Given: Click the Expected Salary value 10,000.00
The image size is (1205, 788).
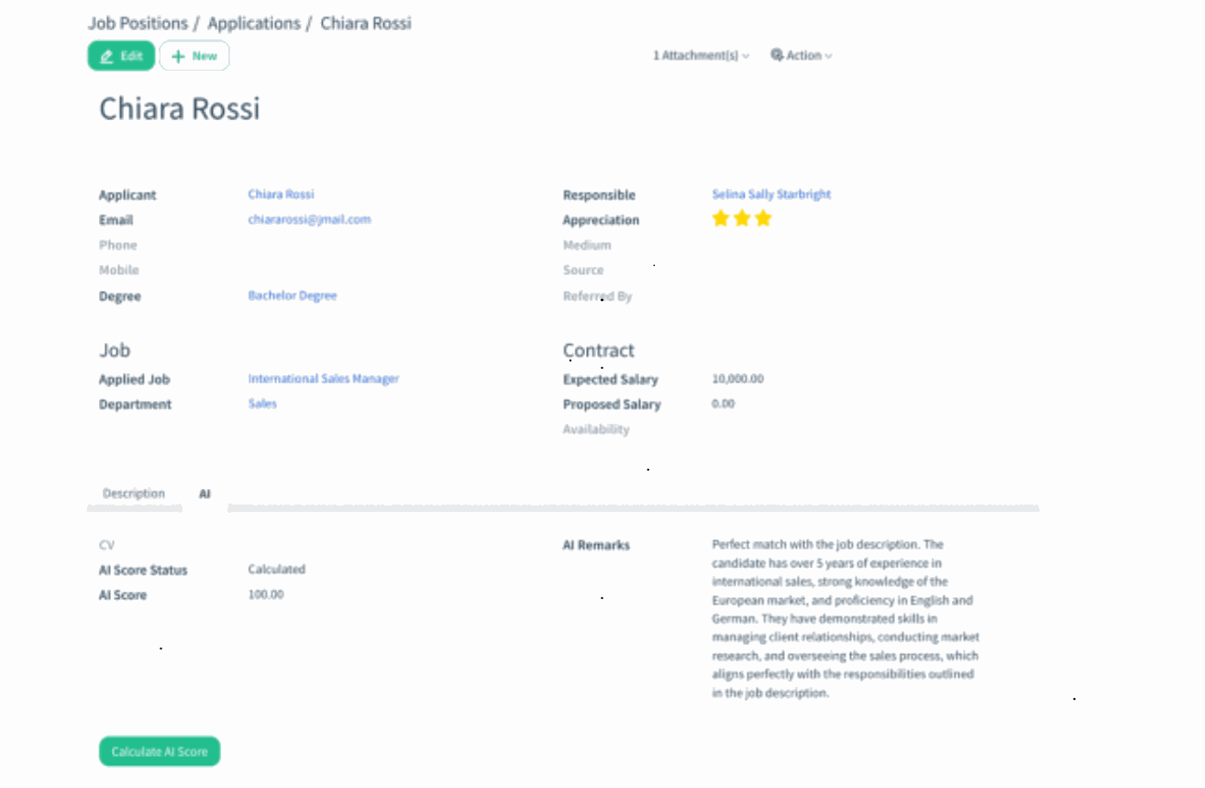Looking at the screenshot, I should click(x=737, y=378).
